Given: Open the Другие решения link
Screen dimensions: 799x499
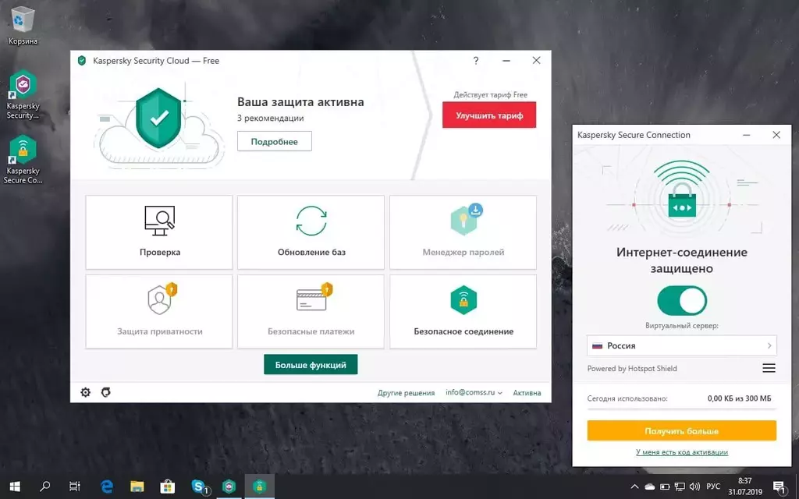Looking at the screenshot, I should (406, 393).
